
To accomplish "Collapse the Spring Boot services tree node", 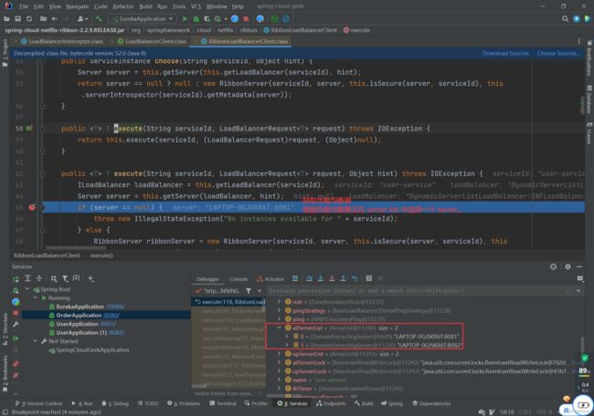I will pos(27,289).
